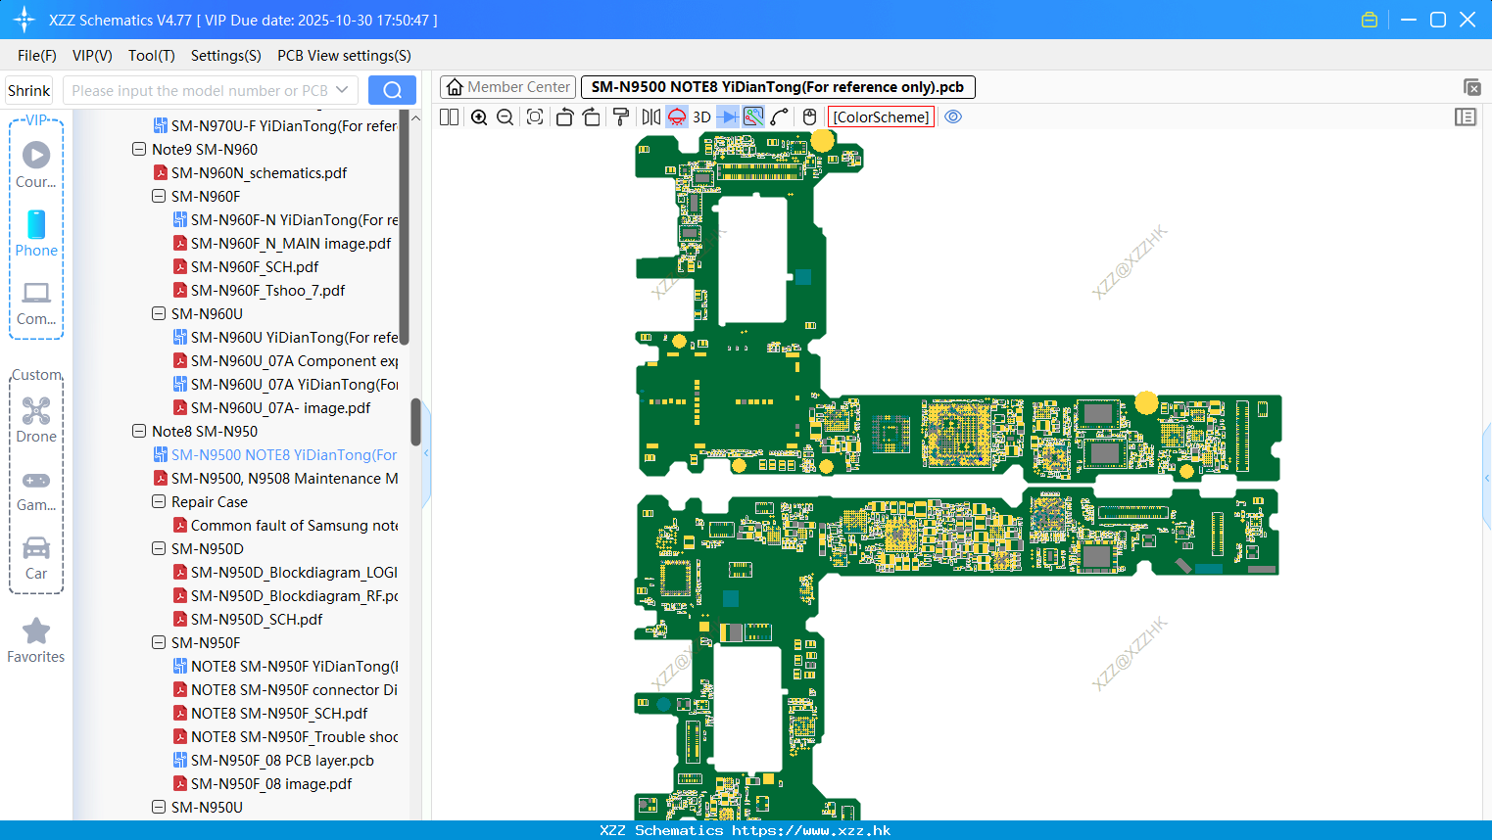This screenshot has height=840, width=1492.
Task: Click the tab window list icon
Action: (1471, 87)
